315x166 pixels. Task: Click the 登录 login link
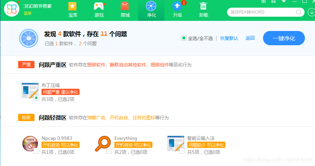tap(28, 13)
